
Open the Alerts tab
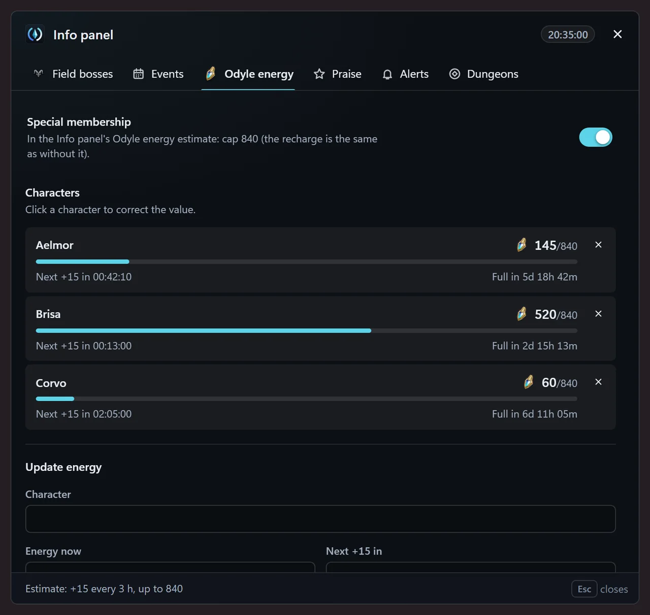(x=405, y=74)
